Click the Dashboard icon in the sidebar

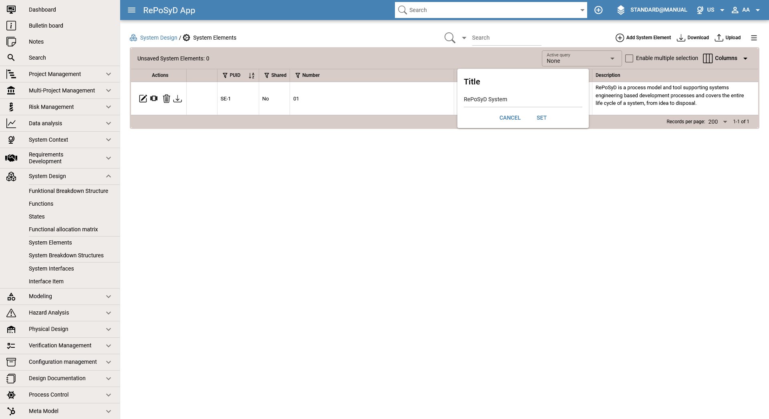coord(11,10)
